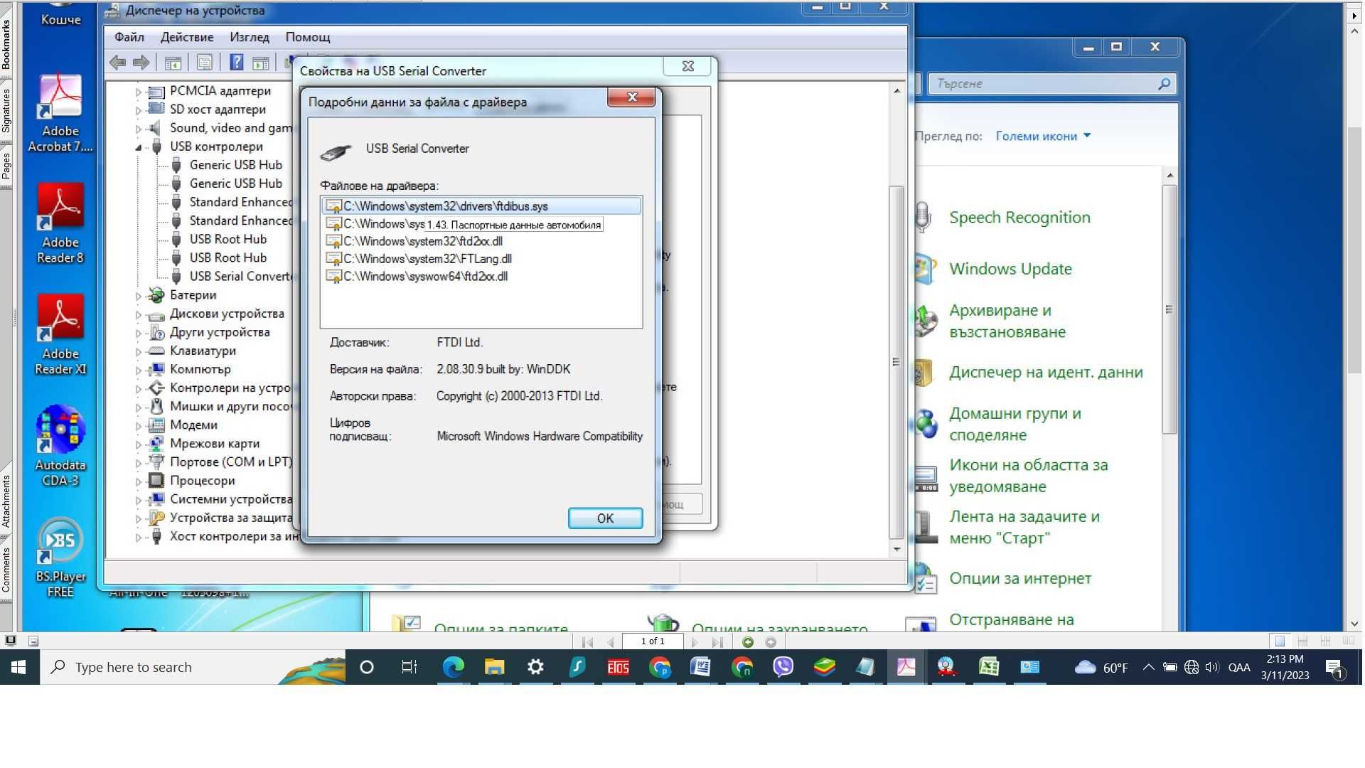
Task: Open the Comments side panel tab
Action: click(6, 570)
